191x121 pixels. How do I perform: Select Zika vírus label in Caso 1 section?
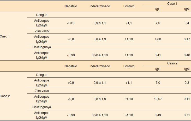[41, 31]
